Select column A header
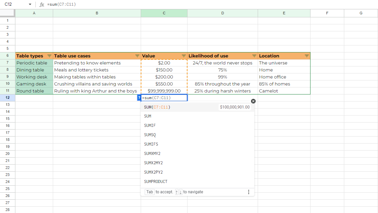This screenshot has width=378, height=213. 34,13
